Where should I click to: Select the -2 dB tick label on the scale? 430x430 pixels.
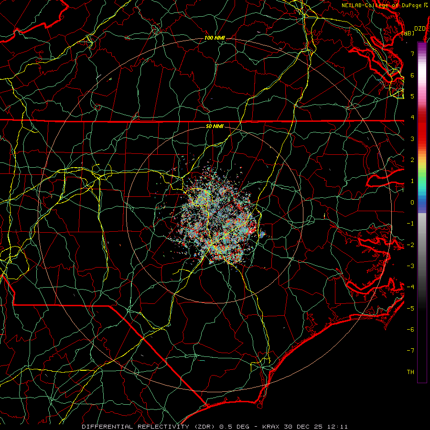[410, 245]
